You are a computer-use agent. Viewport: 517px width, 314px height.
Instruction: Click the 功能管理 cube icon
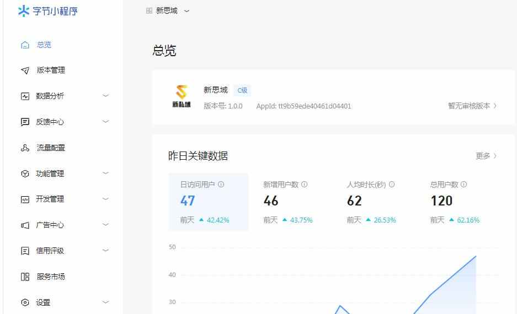click(x=25, y=174)
